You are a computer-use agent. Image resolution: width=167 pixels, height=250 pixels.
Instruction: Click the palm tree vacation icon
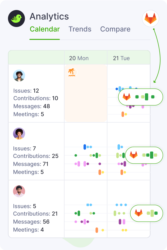tap(72, 72)
